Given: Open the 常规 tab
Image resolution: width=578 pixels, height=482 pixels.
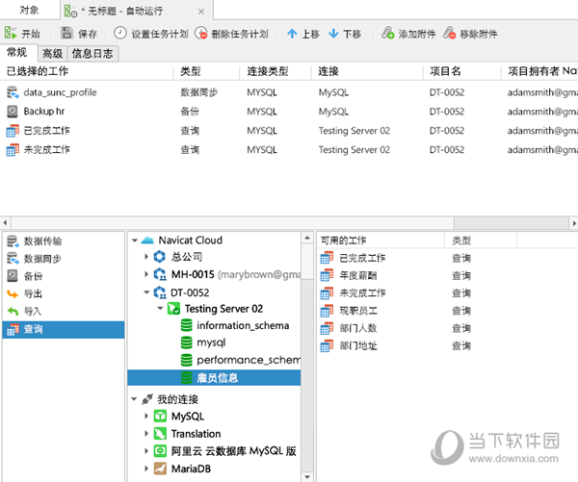Looking at the screenshot, I should click(x=17, y=53).
